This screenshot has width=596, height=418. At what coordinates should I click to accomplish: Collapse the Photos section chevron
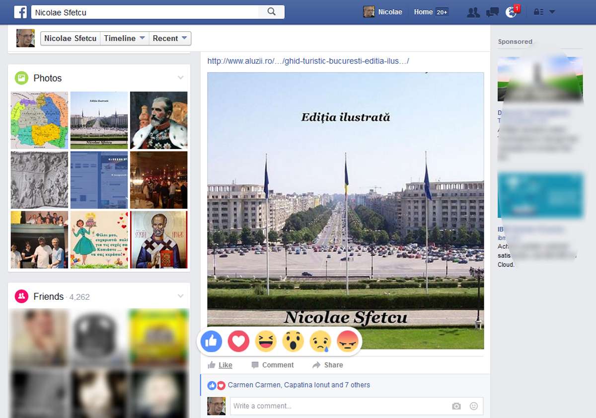click(x=180, y=78)
